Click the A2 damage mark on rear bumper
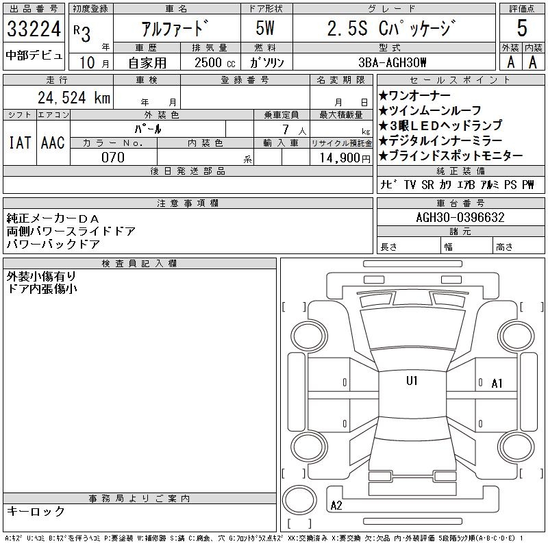 pyautogui.click(x=336, y=506)
